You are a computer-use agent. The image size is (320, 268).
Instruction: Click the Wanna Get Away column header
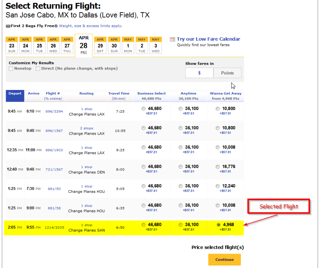coord(225,96)
